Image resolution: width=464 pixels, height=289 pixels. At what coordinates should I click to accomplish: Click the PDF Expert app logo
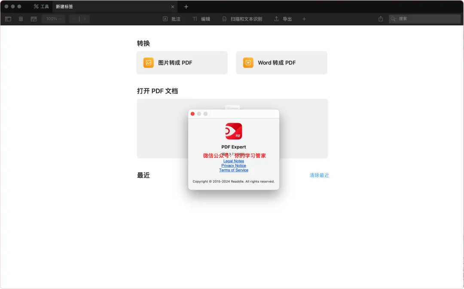234,131
